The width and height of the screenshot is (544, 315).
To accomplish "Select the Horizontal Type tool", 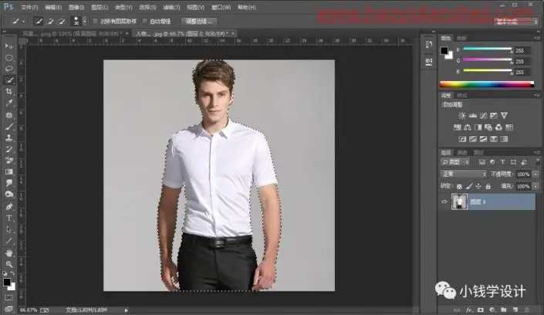I will click(x=9, y=218).
